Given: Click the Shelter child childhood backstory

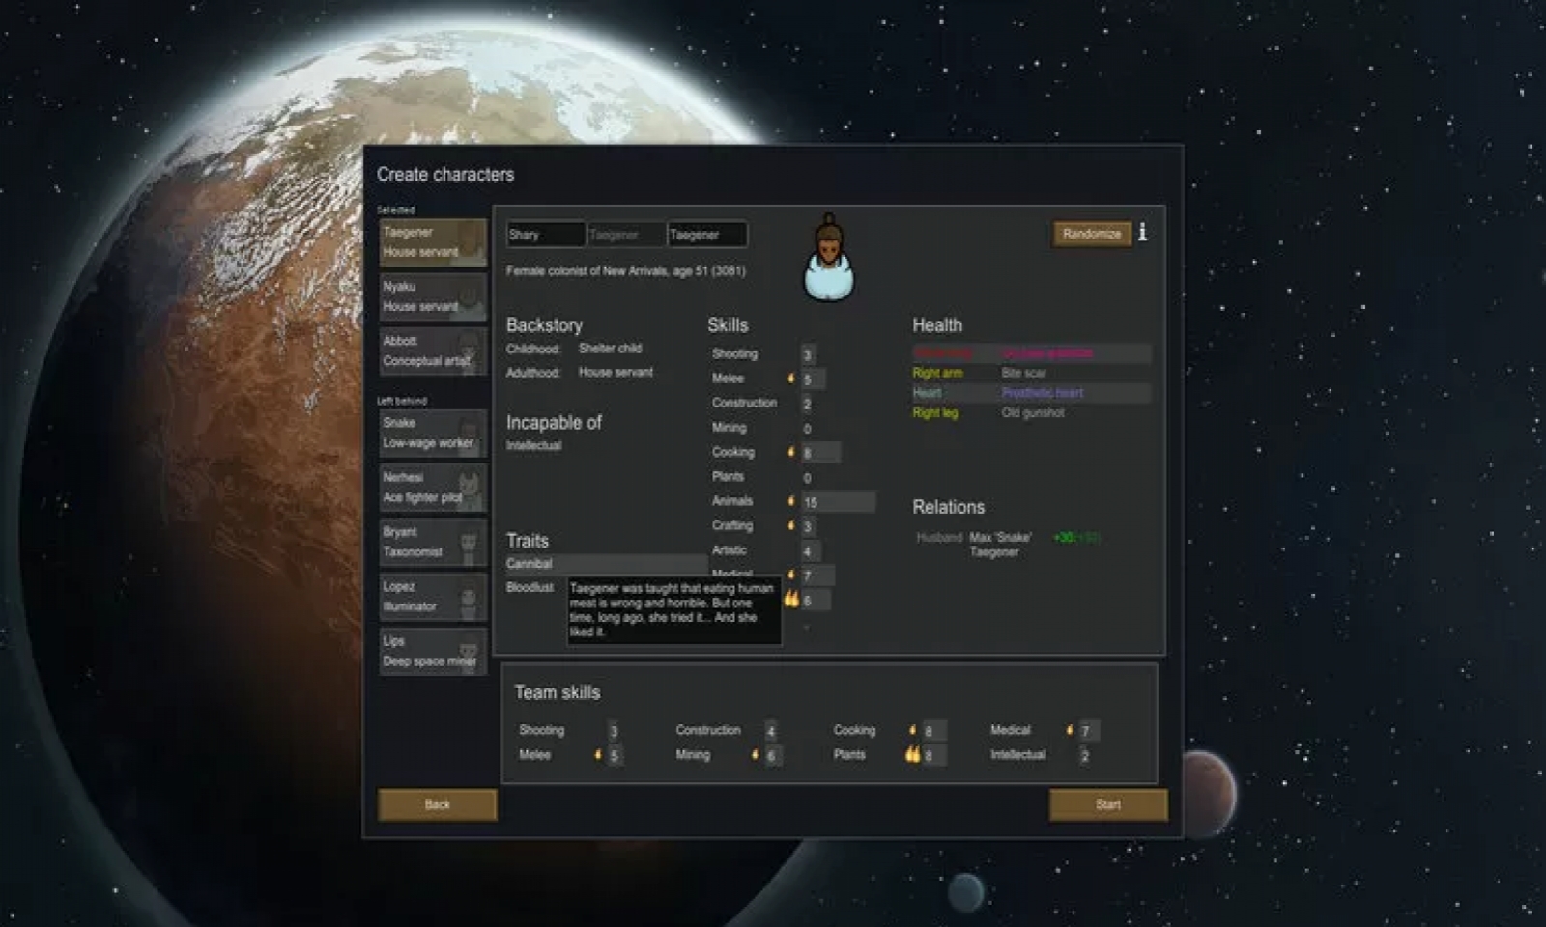Looking at the screenshot, I should pos(610,349).
